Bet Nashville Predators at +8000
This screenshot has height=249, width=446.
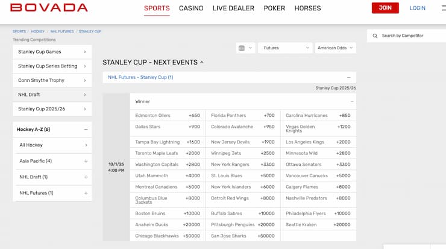tap(318, 200)
